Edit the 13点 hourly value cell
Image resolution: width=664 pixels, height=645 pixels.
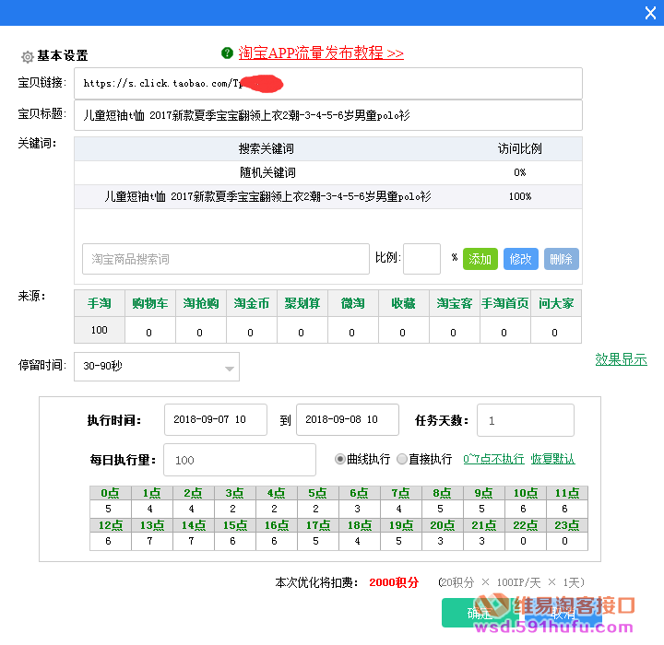click(x=151, y=541)
